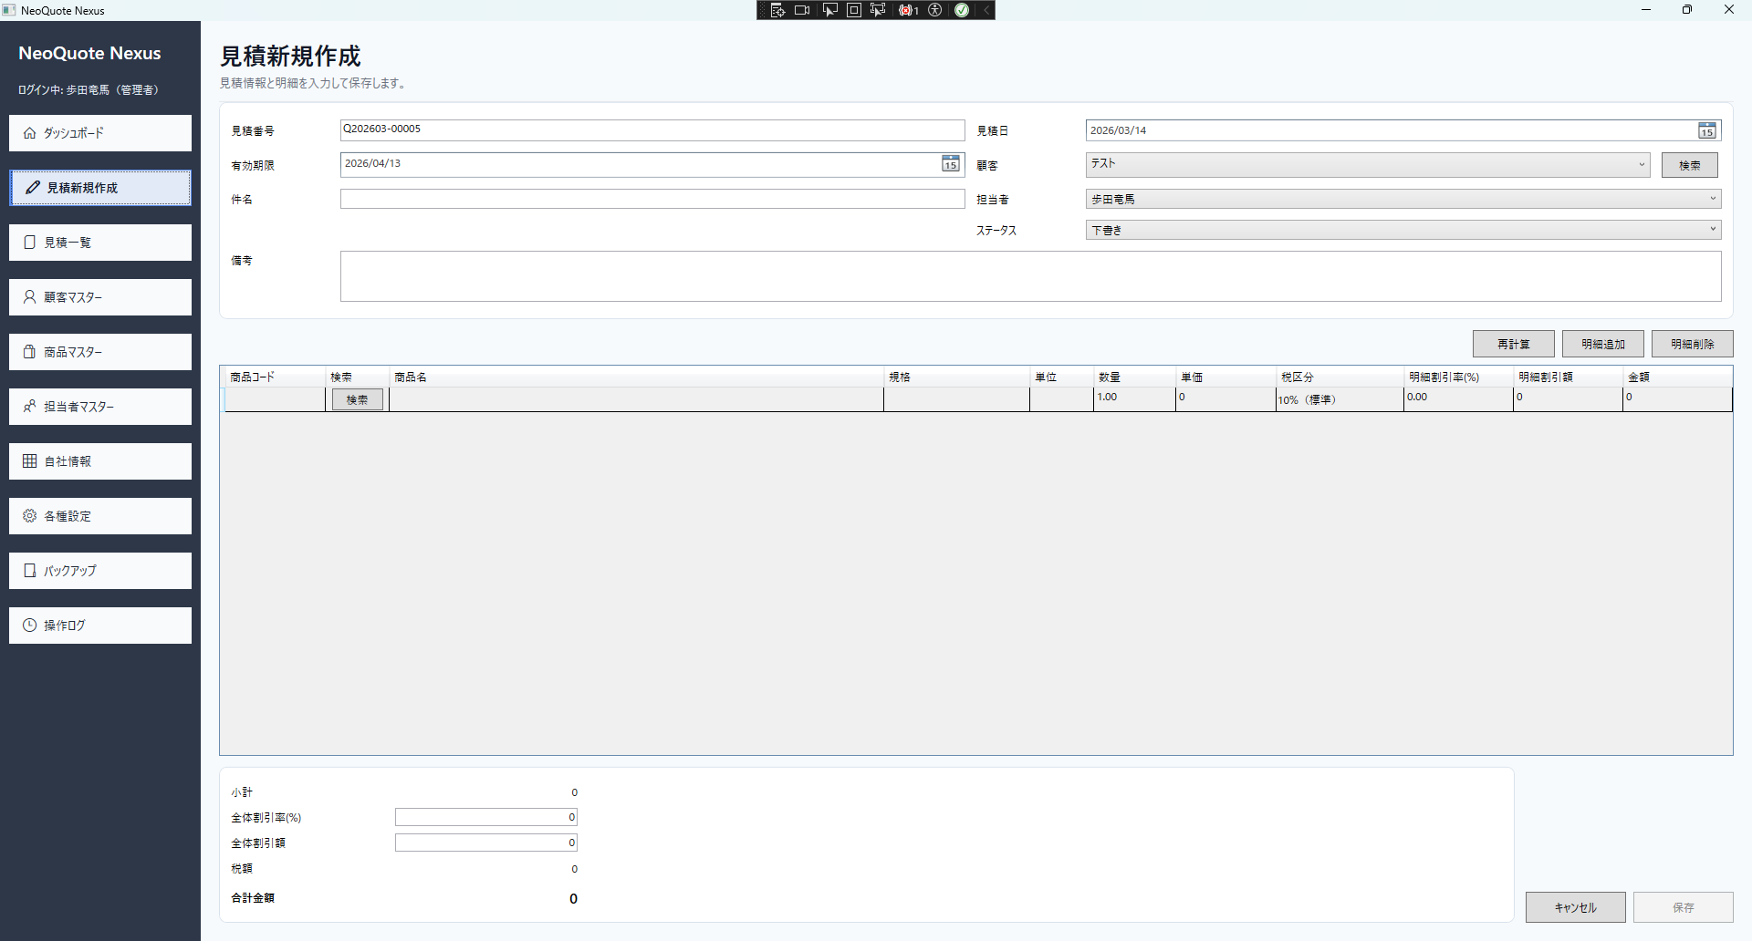Click the clock icon beside 操作ログ

click(x=30, y=625)
